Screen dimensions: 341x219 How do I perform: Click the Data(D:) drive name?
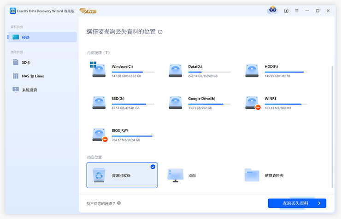tap(195, 66)
